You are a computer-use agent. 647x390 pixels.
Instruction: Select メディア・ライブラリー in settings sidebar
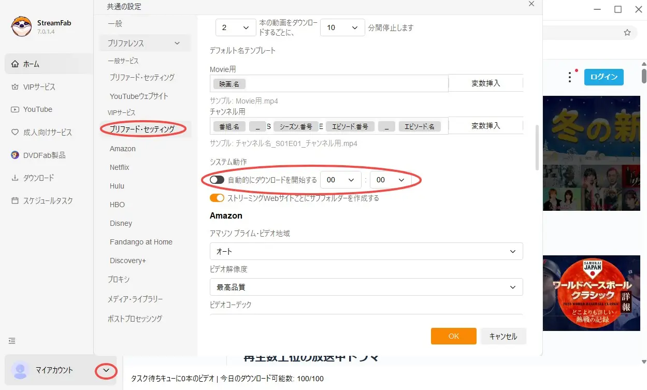coord(135,299)
